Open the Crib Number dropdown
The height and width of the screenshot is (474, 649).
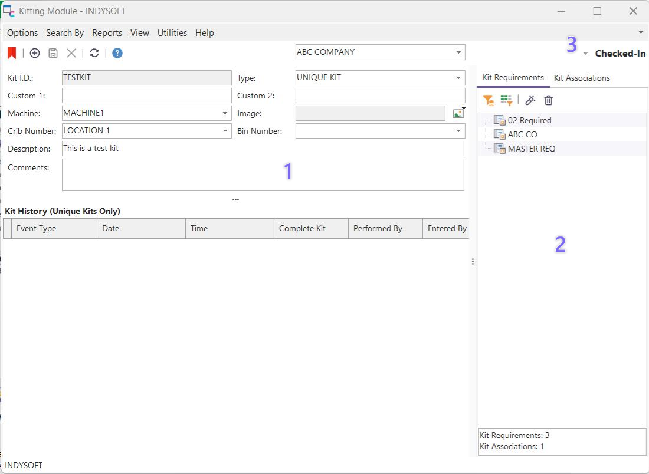[x=225, y=131]
